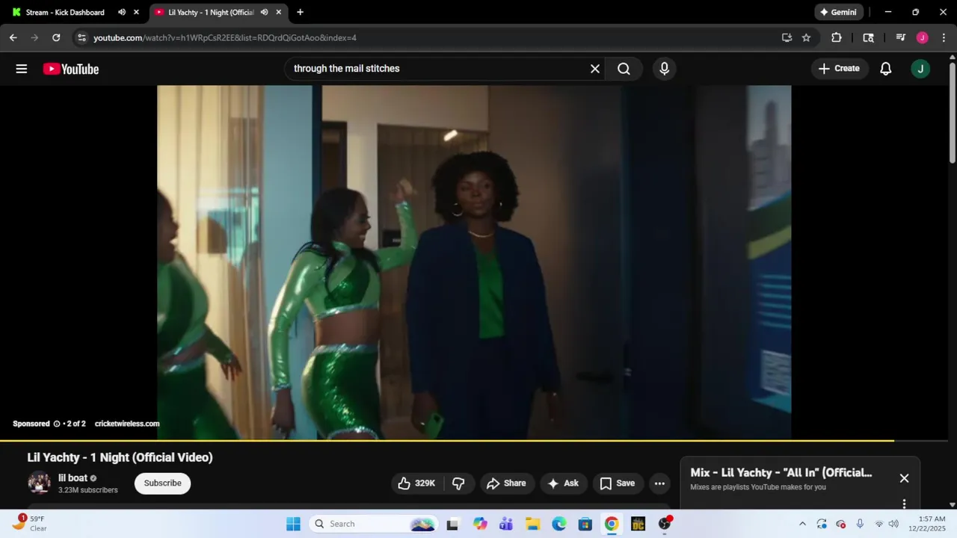Open Copilot from the taskbar

point(480,524)
